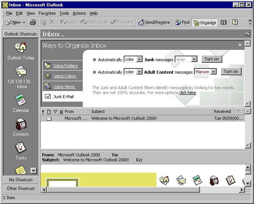
Task: Click the opened envelope icon of Microsoft message
Action: click(49, 118)
